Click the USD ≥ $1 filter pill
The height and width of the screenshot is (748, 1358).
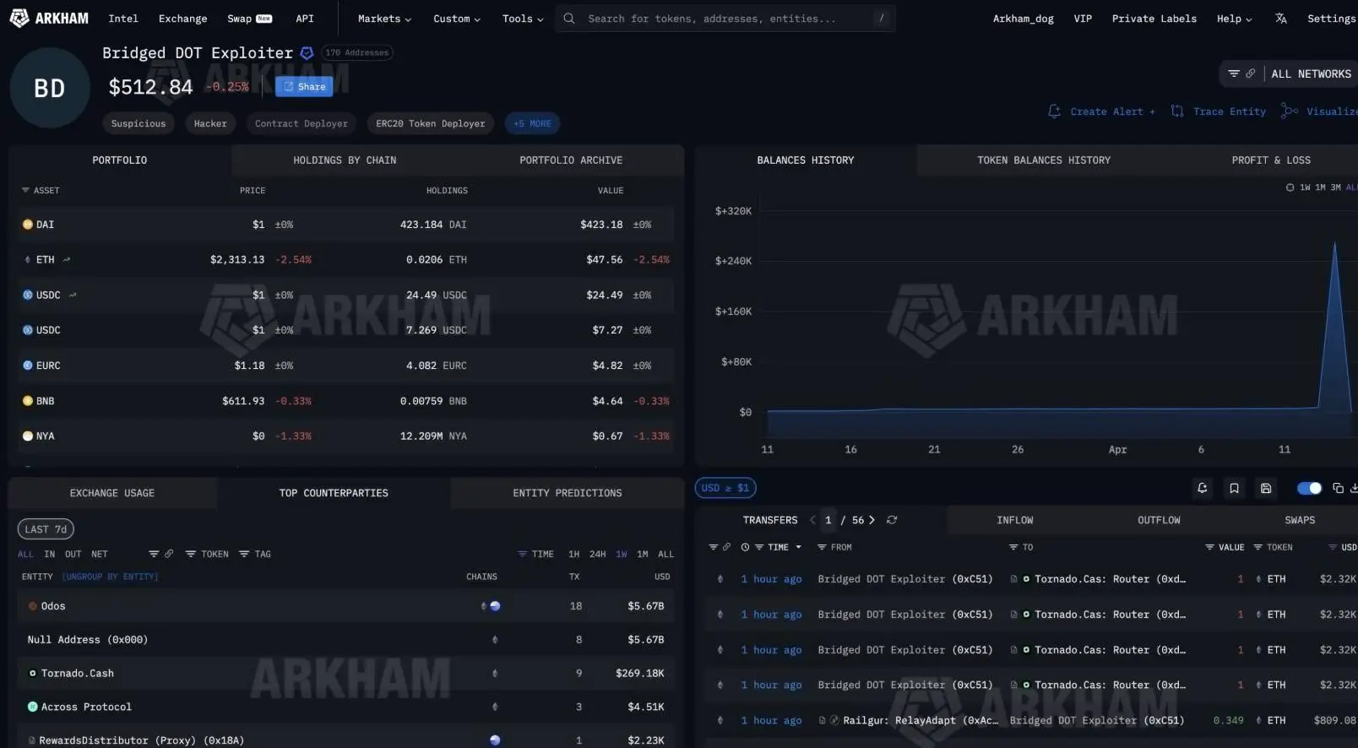[725, 488]
